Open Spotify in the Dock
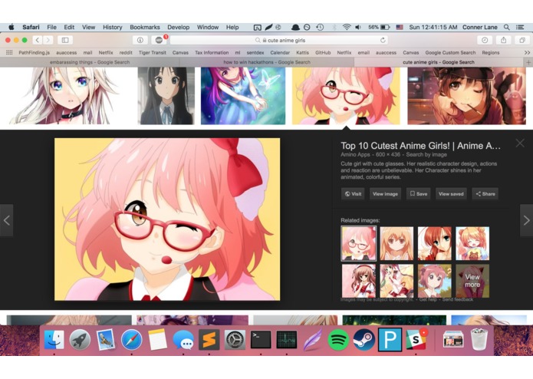The height and width of the screenshot is (379, 533). point(338,339)
